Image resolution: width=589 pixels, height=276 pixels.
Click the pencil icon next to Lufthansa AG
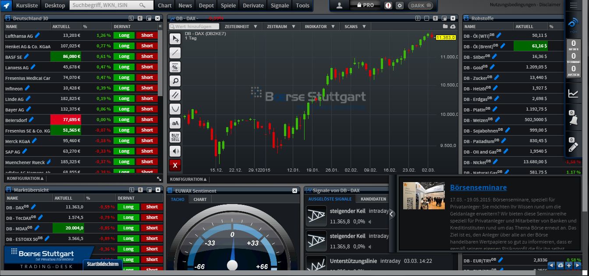[37, 35]
